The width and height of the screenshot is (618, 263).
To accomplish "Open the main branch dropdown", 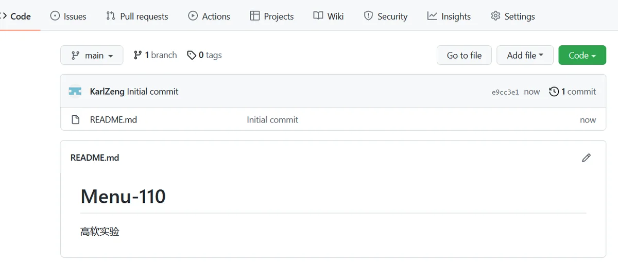I will [92, 55].
